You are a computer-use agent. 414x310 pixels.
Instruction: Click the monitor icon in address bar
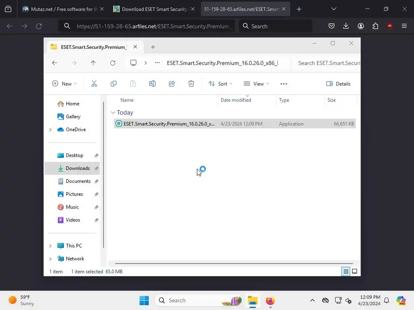[x=133, y=63]
